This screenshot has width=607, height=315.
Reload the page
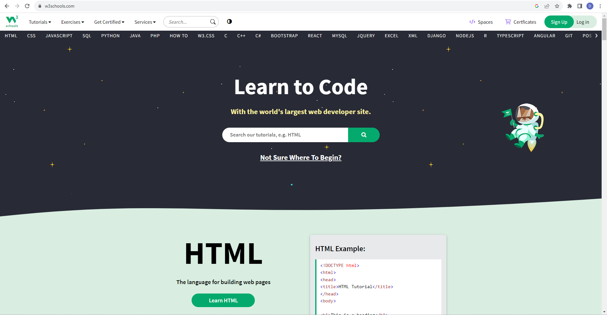point(27,6)
